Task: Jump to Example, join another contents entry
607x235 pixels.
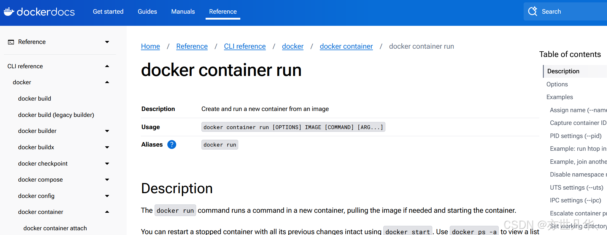Action: [578, 162]
